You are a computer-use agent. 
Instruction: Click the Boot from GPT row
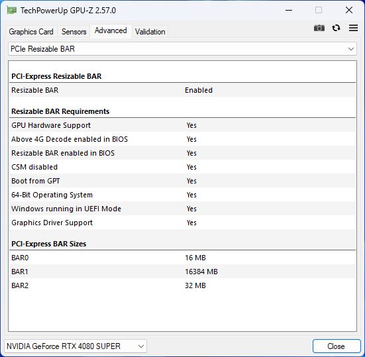[x=182, y=181]
